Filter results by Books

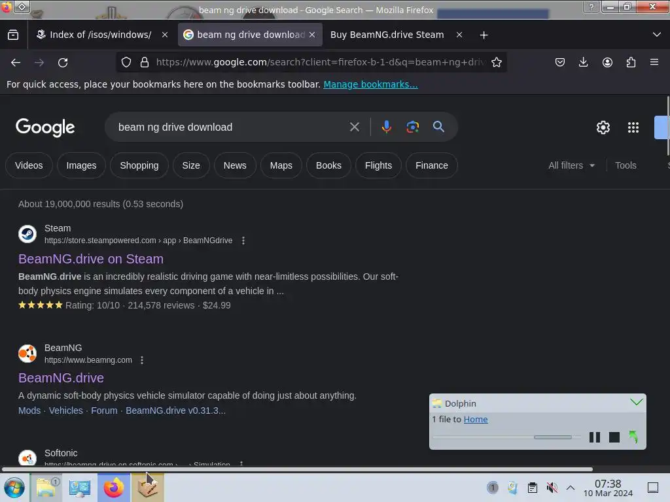pos(328,165)
